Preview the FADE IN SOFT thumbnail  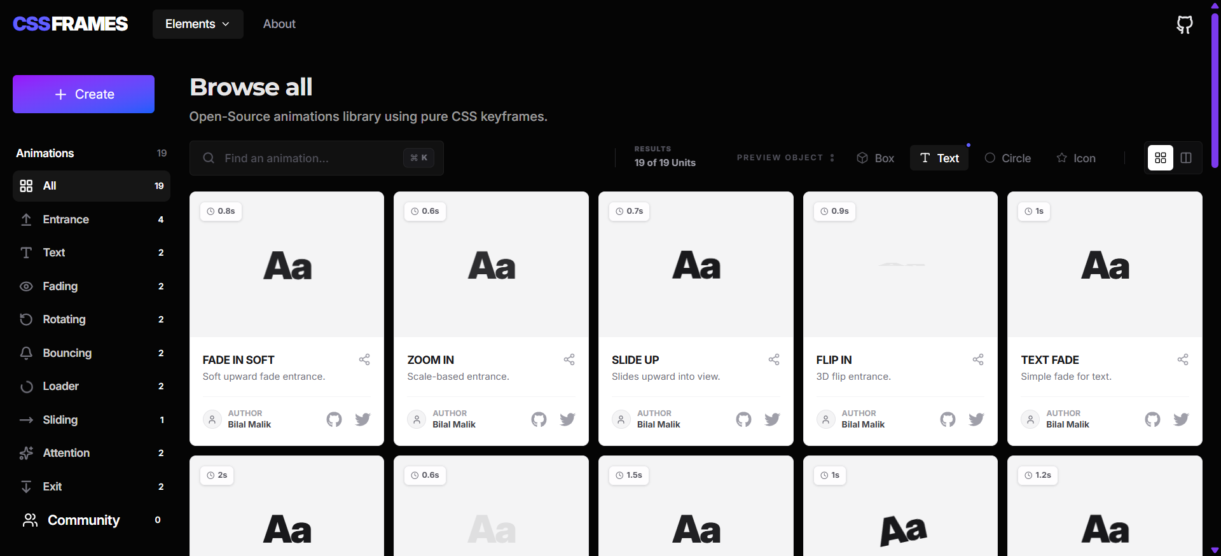click(287, 265)
